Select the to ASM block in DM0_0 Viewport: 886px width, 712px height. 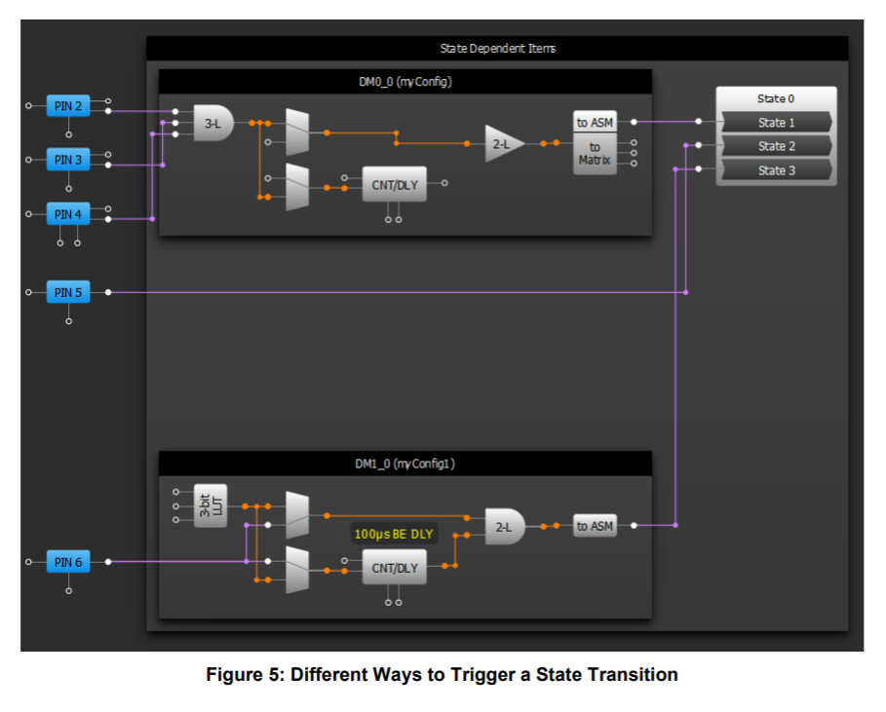(x=595, y=122)
